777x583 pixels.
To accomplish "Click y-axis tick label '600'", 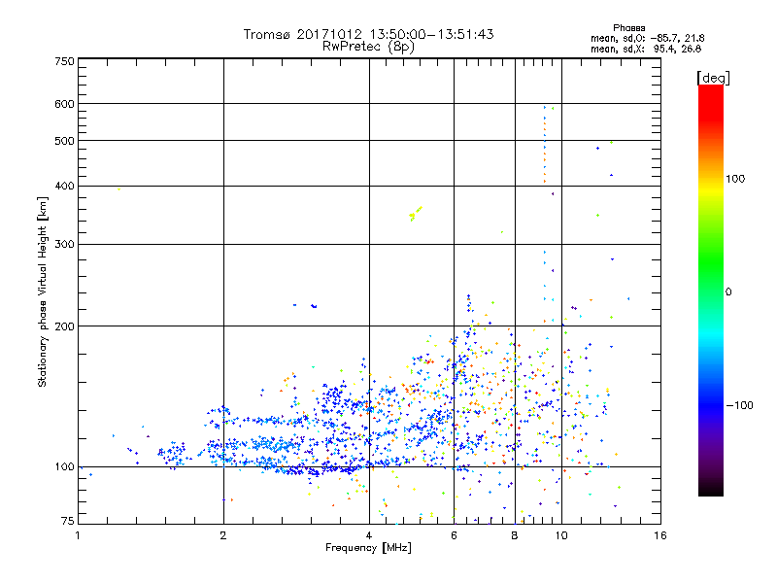I will [x=64, y=104].
